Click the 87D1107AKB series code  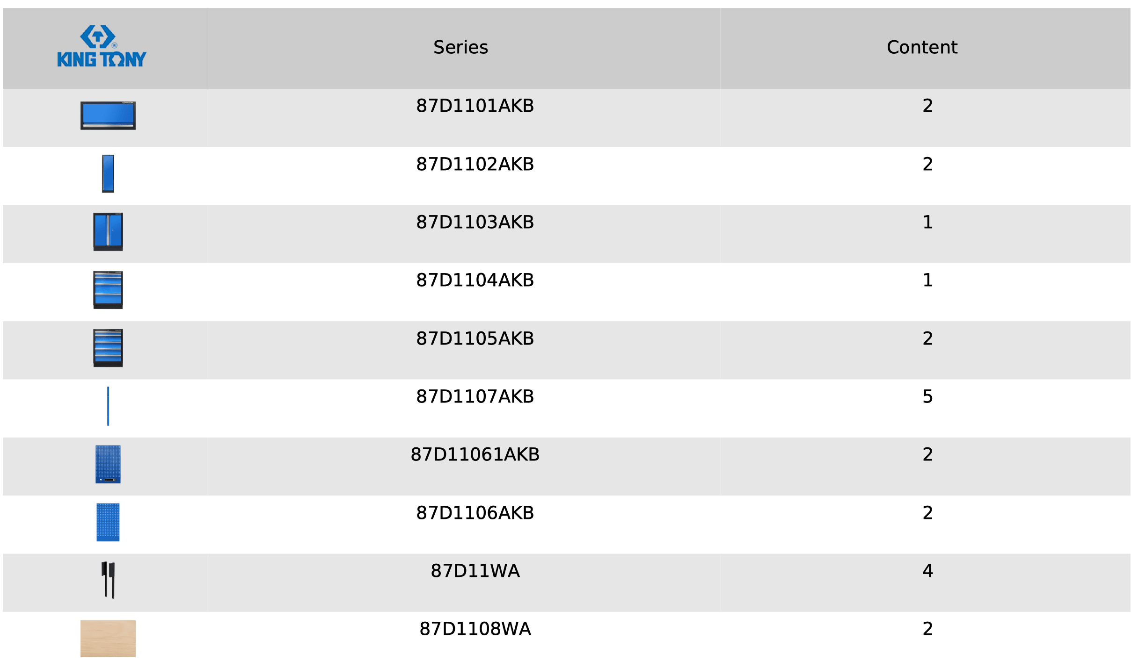(x=475, y=396)
